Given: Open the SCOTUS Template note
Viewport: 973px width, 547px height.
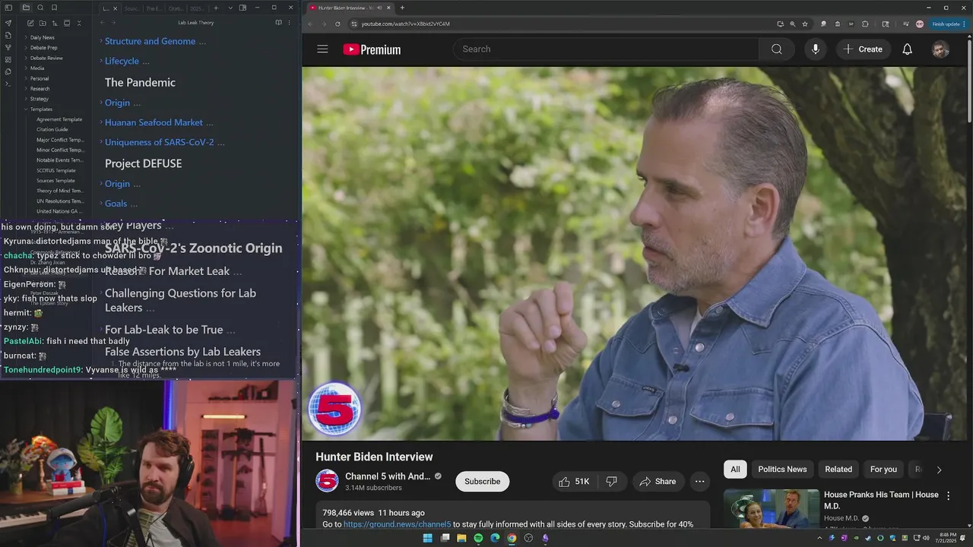Looking at the screenshot, I should pos(56,171).
